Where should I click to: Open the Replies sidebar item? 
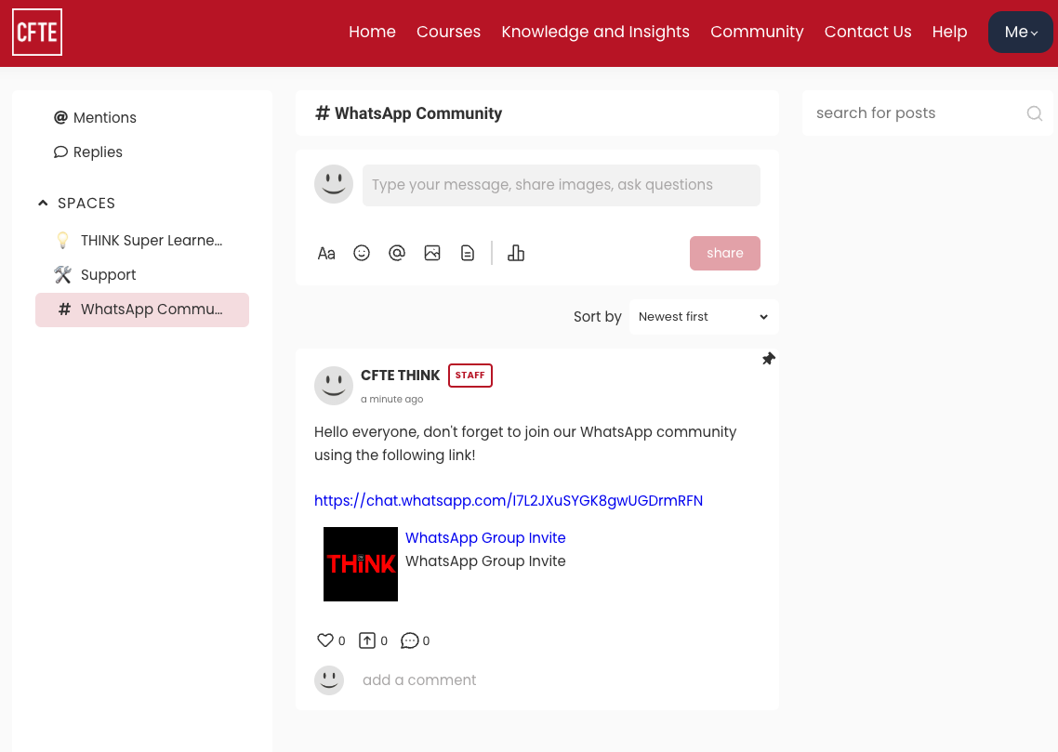[x=88, y=152]
